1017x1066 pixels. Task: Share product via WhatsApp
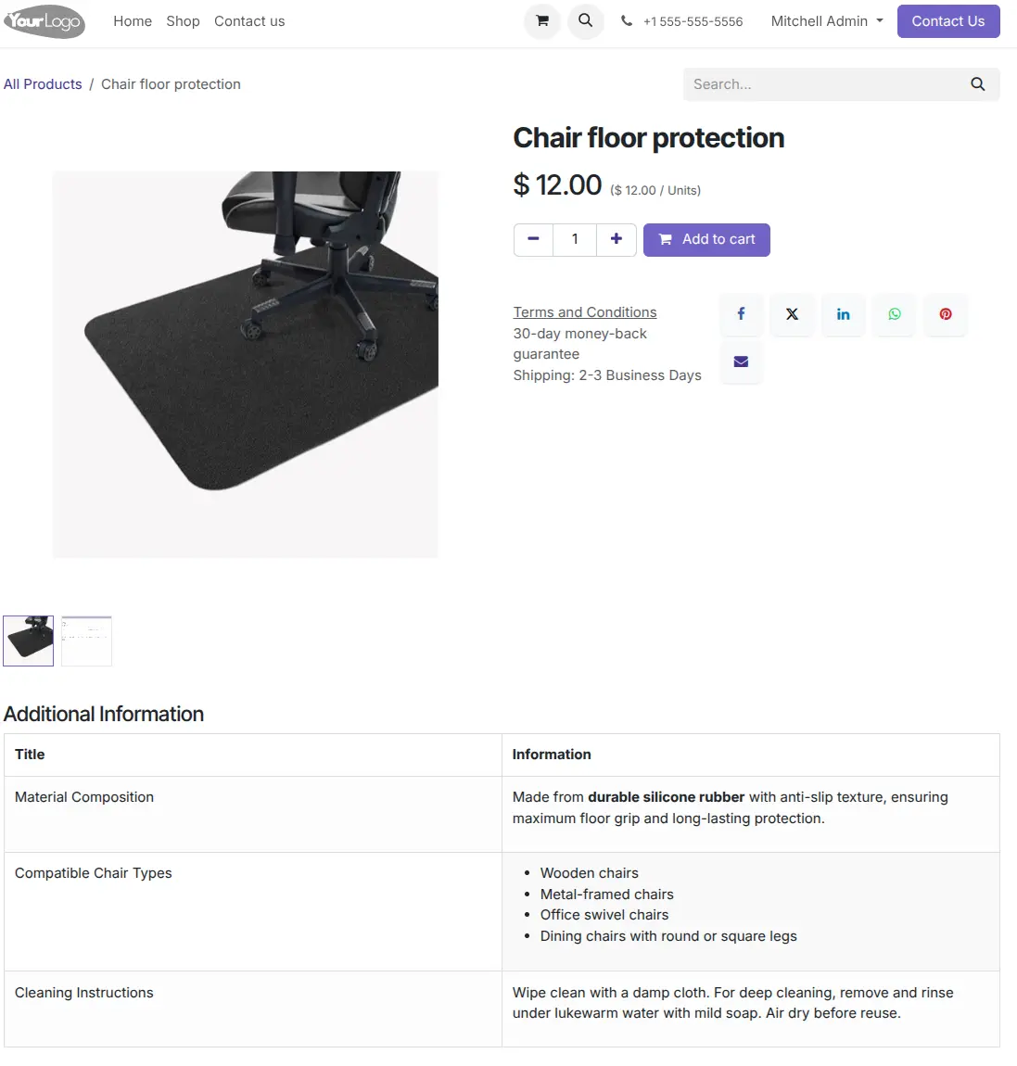895,314
